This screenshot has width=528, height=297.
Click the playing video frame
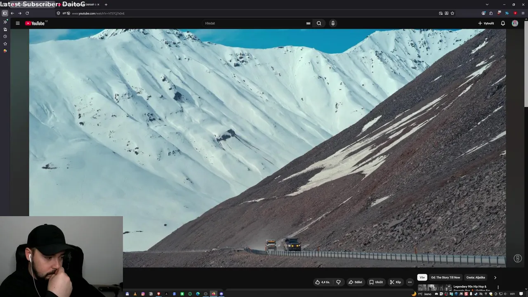pyautogui.click(x=267, y=148)
